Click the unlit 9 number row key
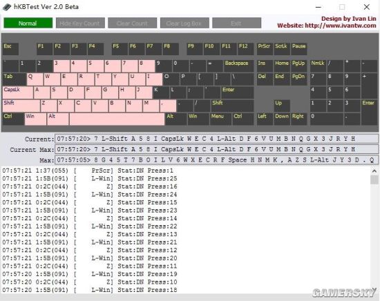 click(163, 66)
